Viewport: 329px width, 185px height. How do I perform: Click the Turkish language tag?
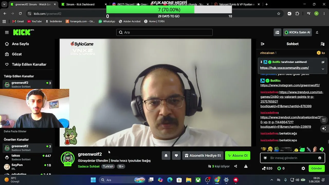[108, 166]
